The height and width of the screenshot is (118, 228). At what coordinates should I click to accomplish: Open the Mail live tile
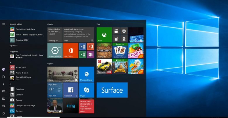click(79, 35)
